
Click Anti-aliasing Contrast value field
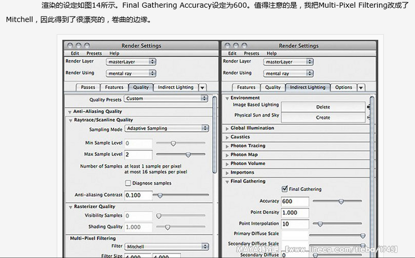138,195
